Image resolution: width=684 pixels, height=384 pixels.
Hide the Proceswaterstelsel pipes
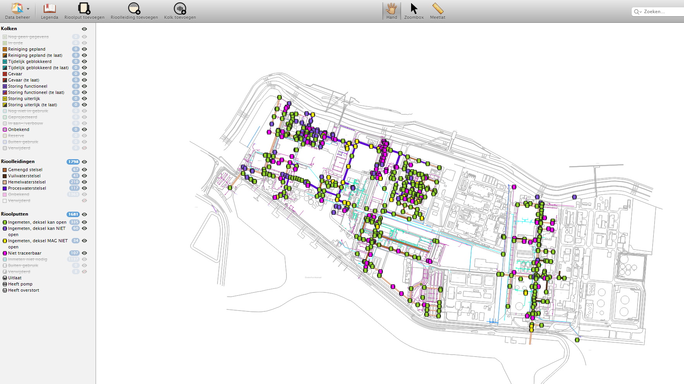coord(84,188)
